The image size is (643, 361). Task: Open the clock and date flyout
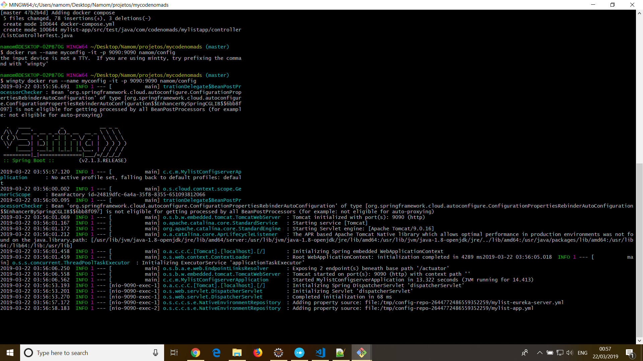[x=605, y=353]
